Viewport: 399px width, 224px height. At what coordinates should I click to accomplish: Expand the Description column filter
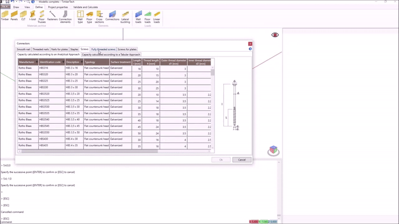pyautogui.click(x=81, y=62)
